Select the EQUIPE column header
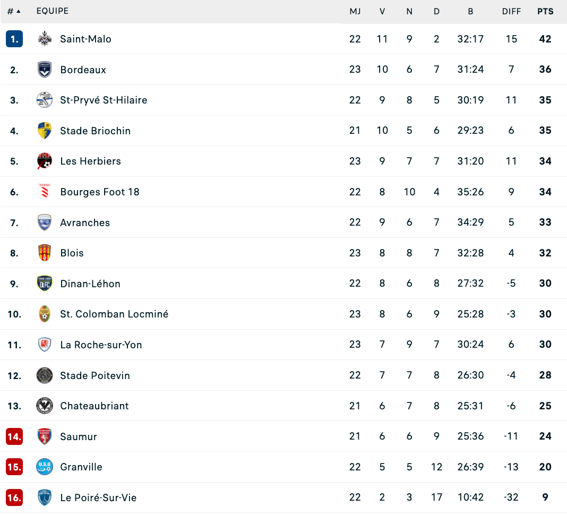The height and width of the screenshot is (515, 567). (53, 11)
